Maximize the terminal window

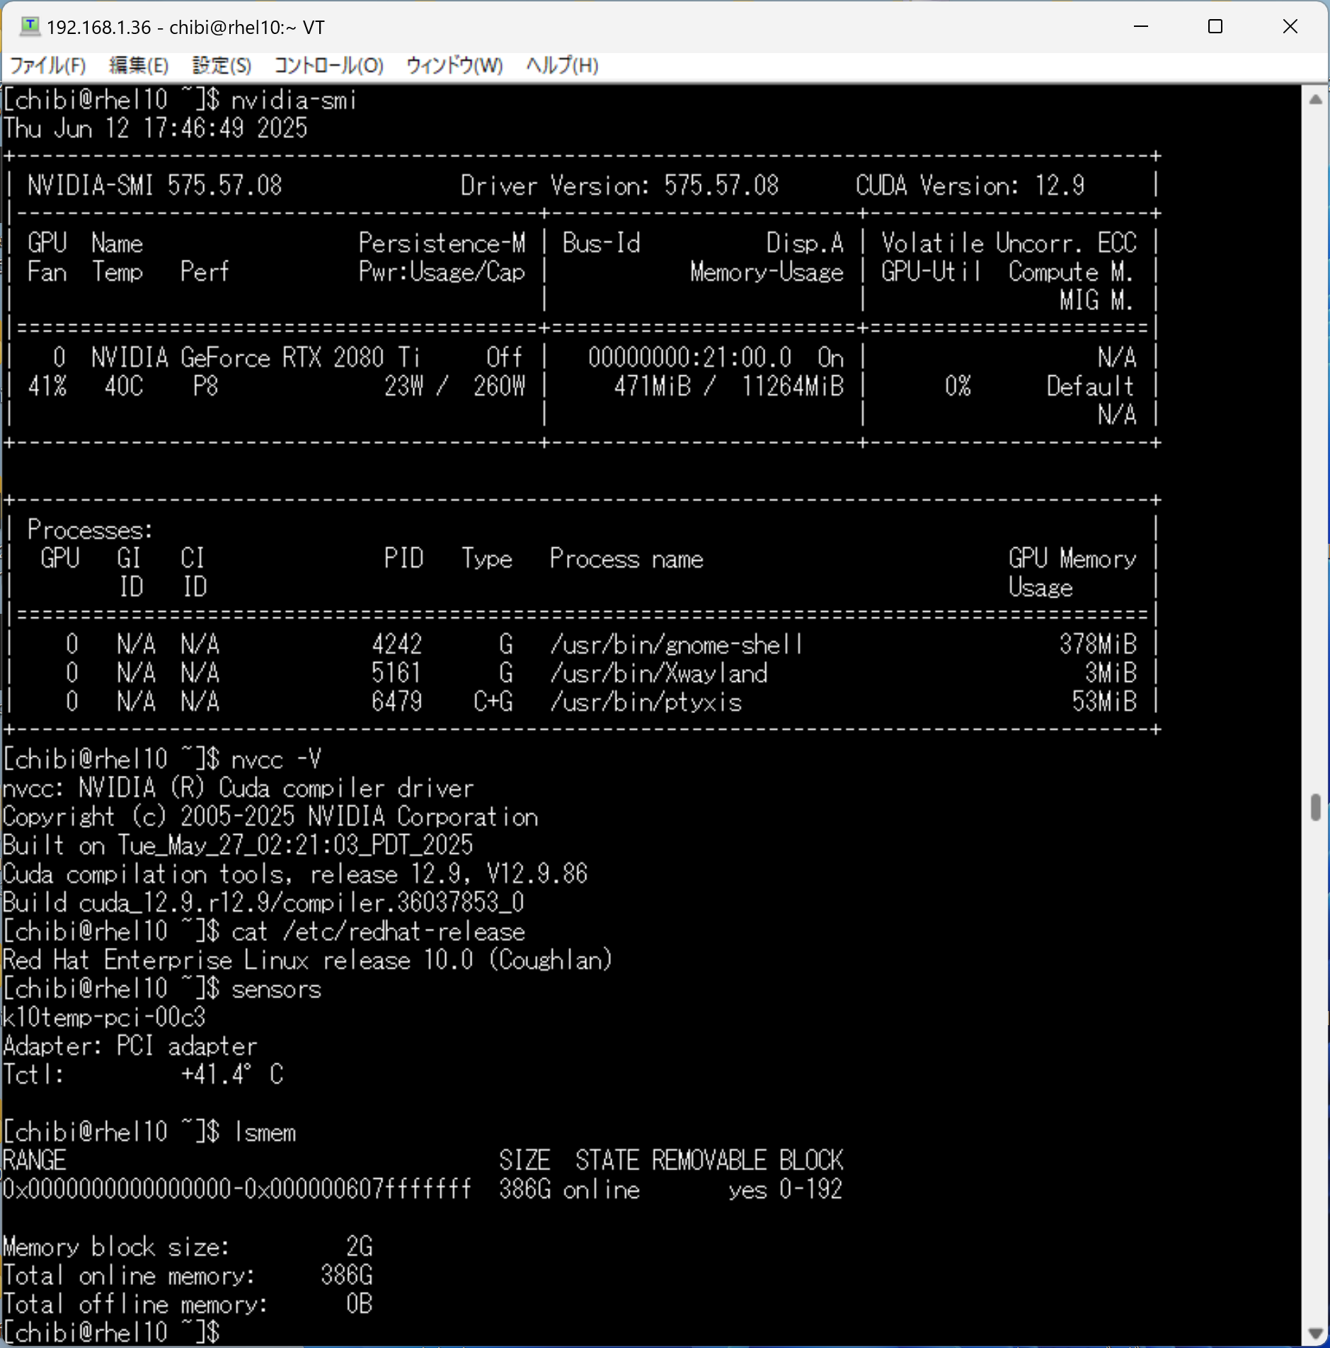1215,27
